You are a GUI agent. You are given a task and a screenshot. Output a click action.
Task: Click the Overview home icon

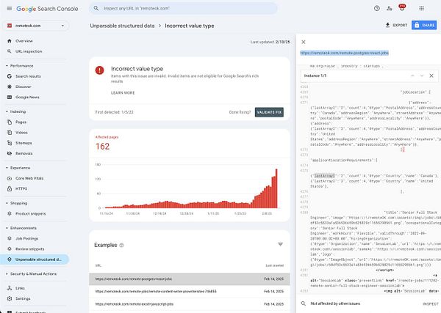click(x=10, y=41)
